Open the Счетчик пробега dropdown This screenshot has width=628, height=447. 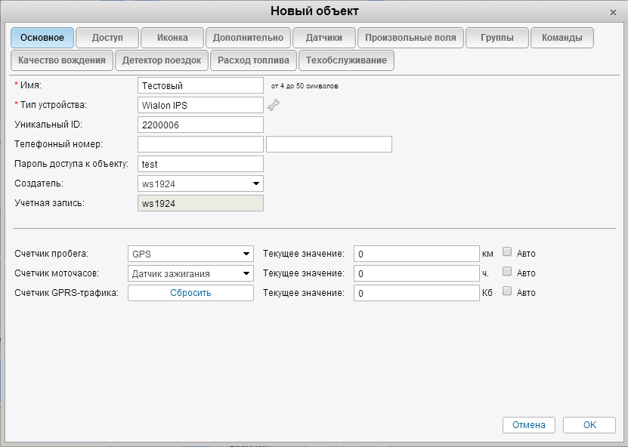tap(190, 254)
